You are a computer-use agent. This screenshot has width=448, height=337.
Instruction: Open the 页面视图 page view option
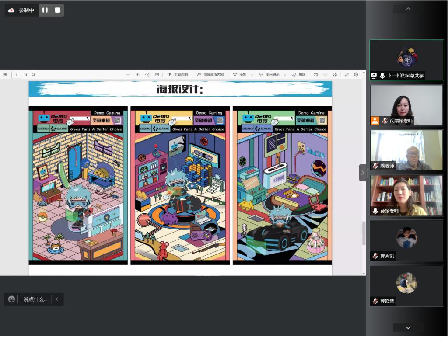pos(178,75)
